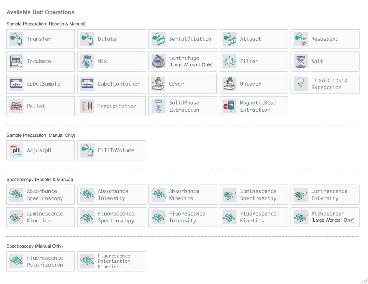Grab the resize handle in bottom corner
Viewport: 368px width, 284px height.
[x=364, y=280]
